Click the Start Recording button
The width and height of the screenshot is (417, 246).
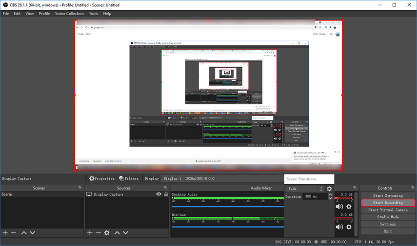click(x=388, y=203)
